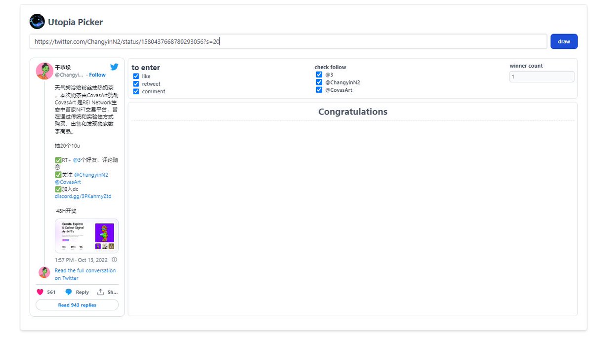Click the Share upload icon
The width and height of the screenshot is (593, 339).
[100, 292]
